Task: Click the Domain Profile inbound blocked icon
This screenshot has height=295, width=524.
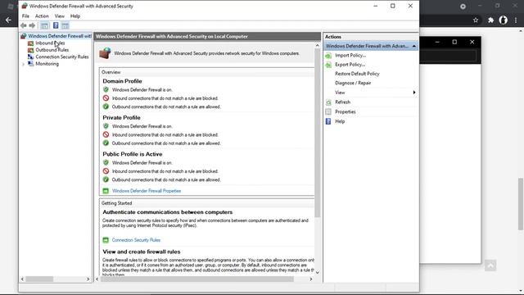Action: pos(106,98)
